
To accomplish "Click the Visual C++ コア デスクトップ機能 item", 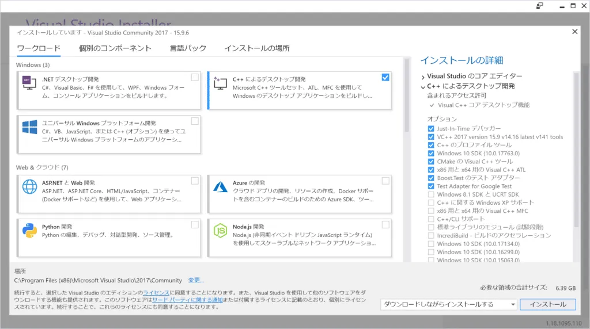I will pyautogui.click(x=483, y=105).
